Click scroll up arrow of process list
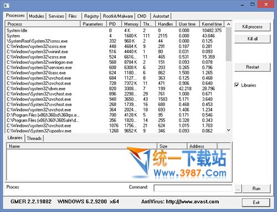 pos(228,24)
